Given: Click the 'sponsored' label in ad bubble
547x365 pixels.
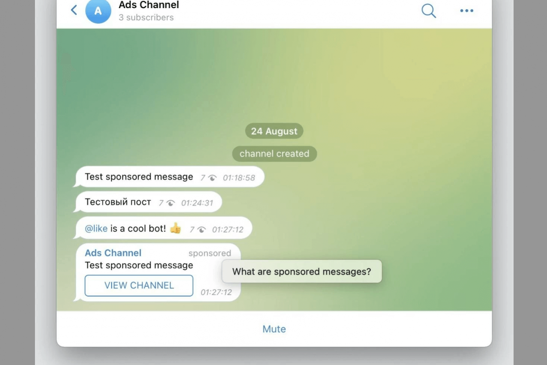Looking at the screenshot, I should coord(210,253).
